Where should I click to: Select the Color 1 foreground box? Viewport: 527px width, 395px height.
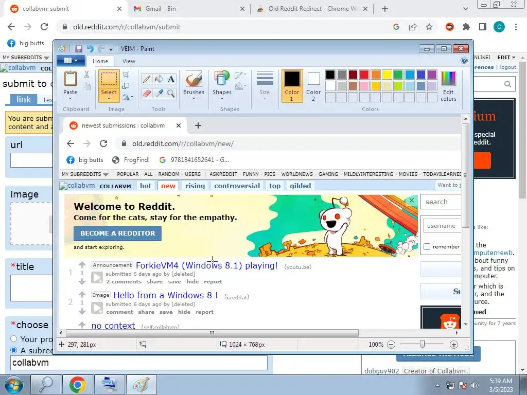[292, 86]
